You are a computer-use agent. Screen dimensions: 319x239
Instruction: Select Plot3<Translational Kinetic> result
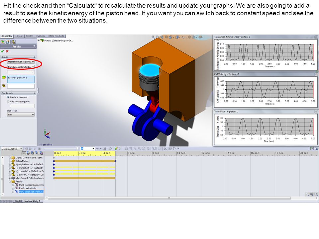coord(31,192)
